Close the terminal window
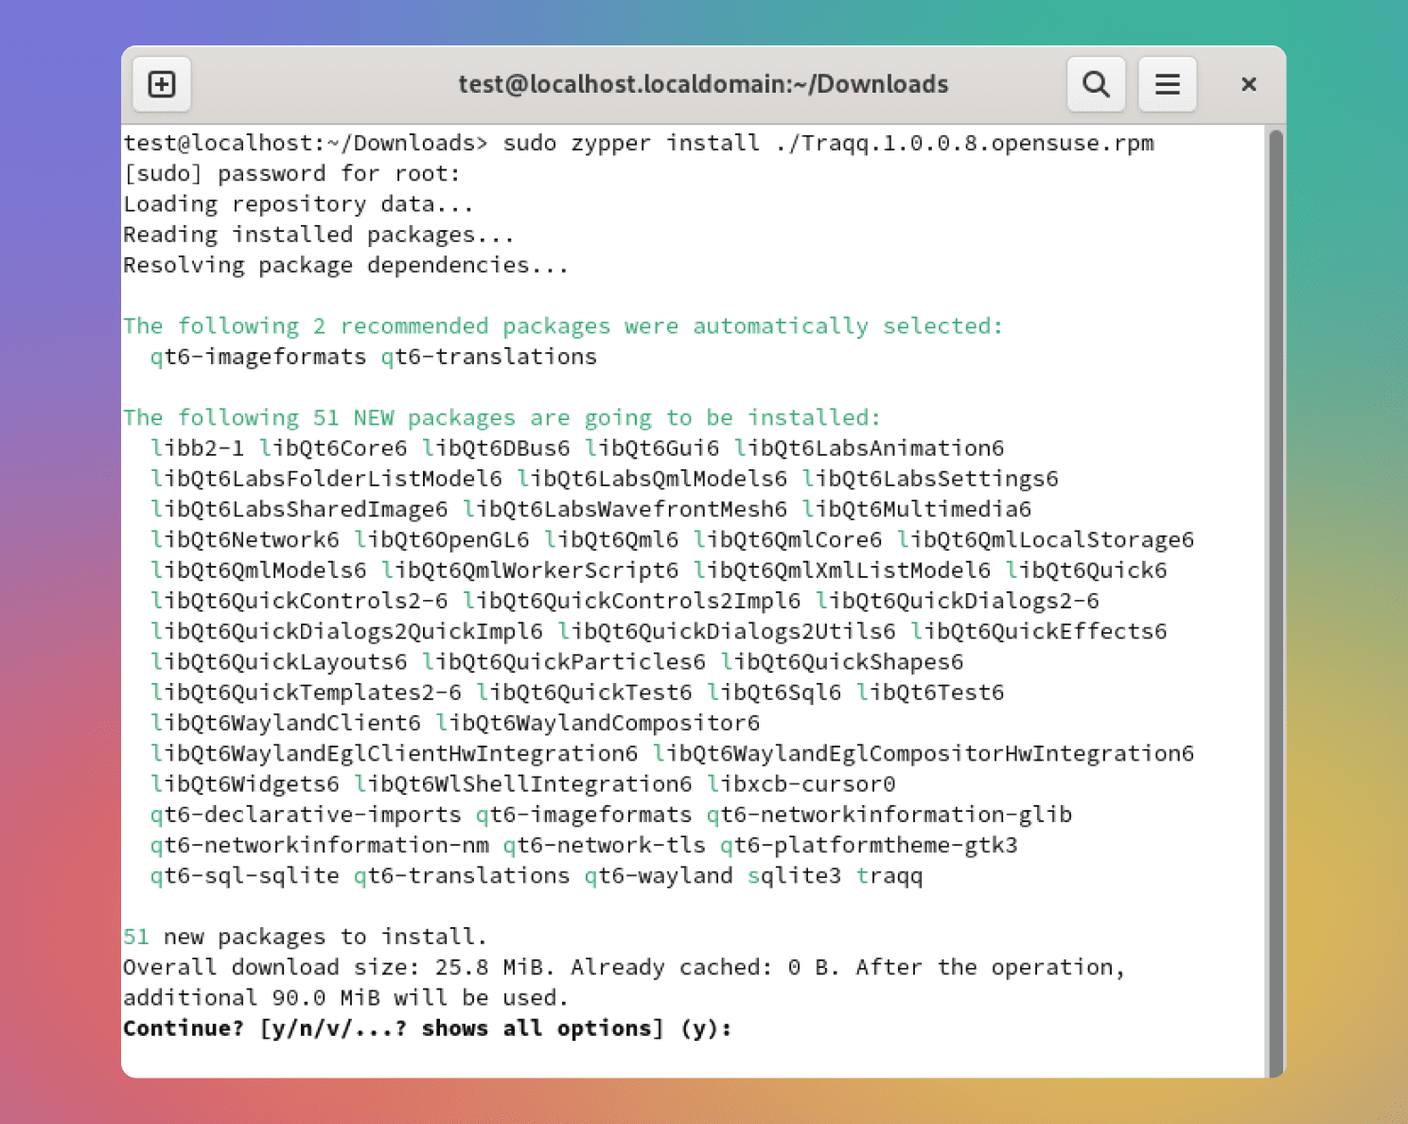This screenshot has width=1408, height=1124. (x=1248, y=84)
